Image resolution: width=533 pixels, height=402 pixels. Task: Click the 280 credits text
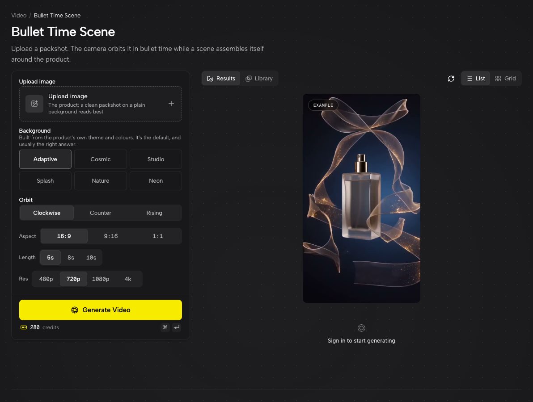[x=45, y=327]
